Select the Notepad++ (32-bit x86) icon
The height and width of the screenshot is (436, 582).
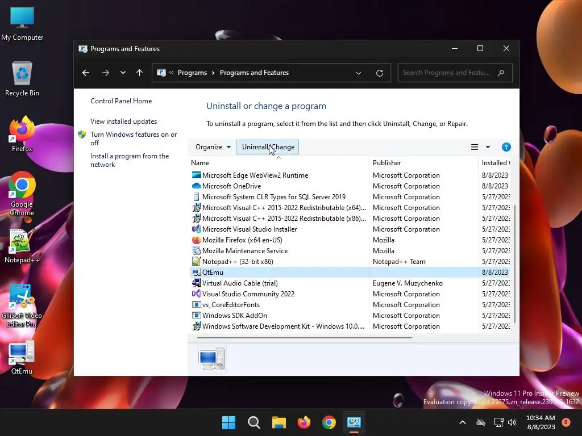(x=196, y=261)
